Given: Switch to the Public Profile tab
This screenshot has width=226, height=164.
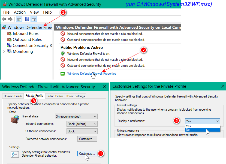Looking at the screenshot, I should (x=55, y=96).
